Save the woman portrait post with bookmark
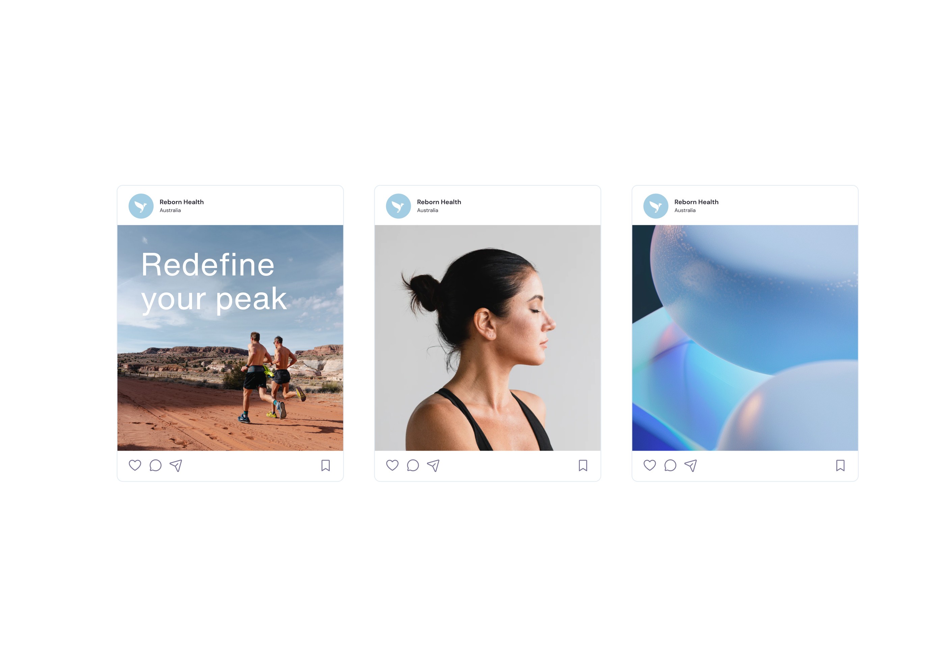This screenshot has height=667, width=945. (583, 465)
